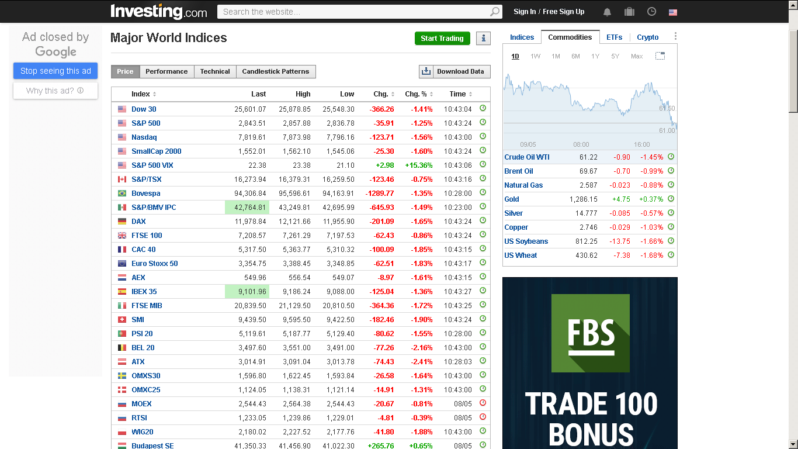Sort the table by Index column

click(x=144, y=94)
